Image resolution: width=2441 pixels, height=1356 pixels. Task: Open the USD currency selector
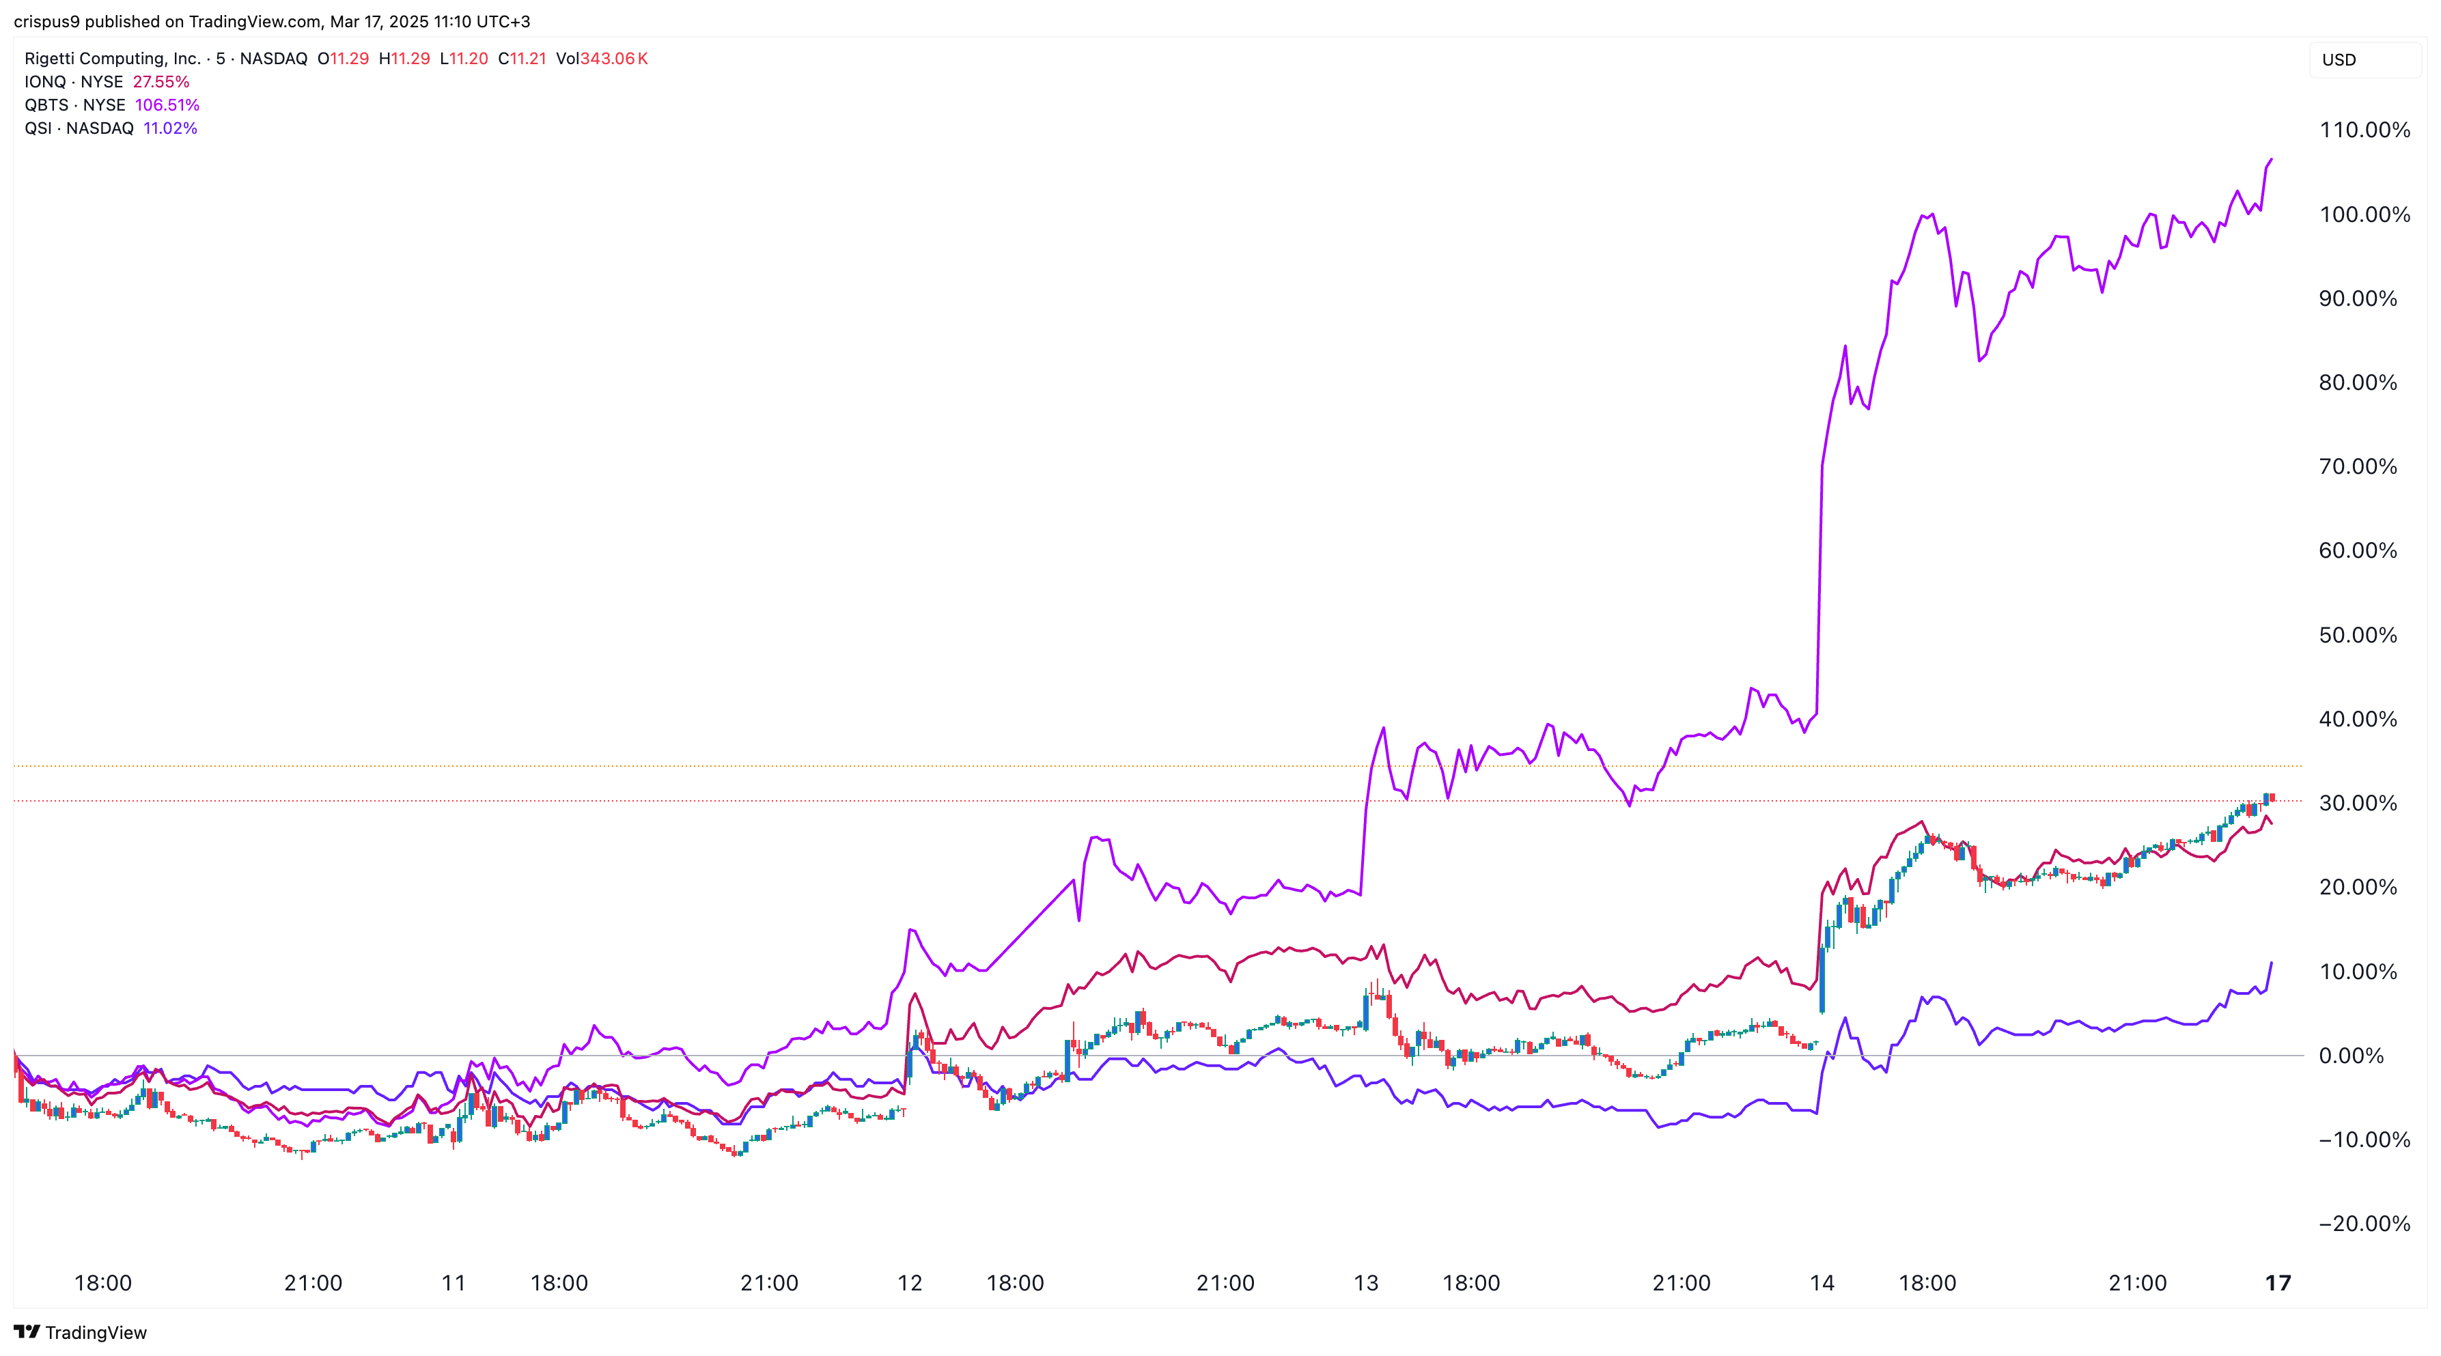(x=2365, y=59)
